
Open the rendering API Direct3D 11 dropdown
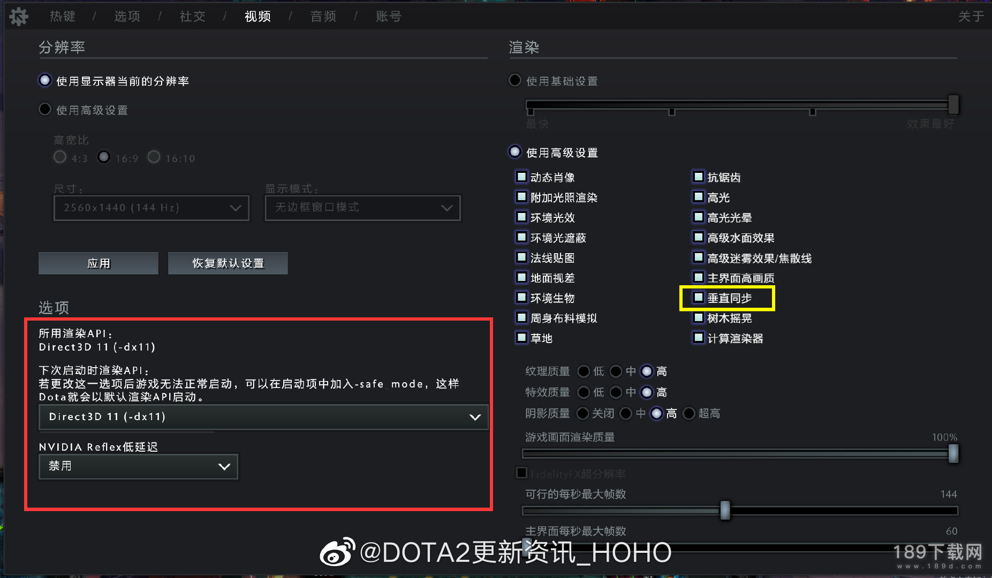coord(263,417)
